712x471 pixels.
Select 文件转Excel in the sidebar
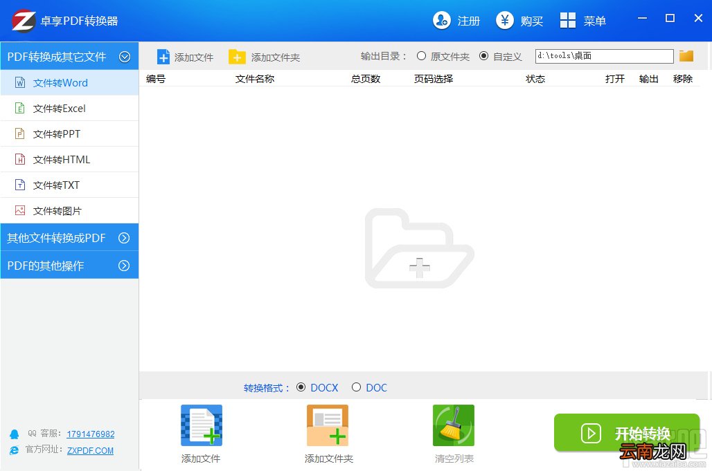click(x=69, y=109)
